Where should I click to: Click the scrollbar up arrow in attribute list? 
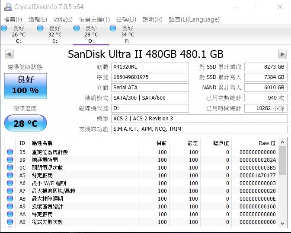283,142
